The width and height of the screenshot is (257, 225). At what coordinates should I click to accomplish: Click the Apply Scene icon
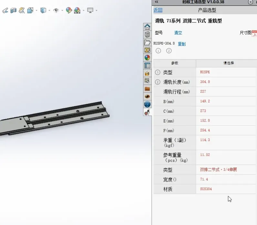click(x=77, y=10)
